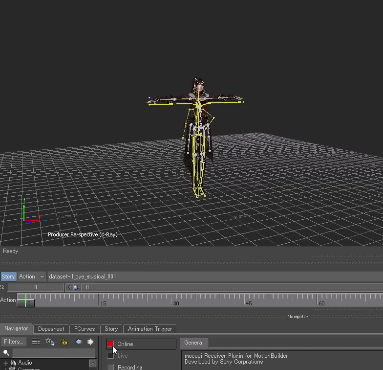This screenshot has height=370, width=383.
Task: Enable the Live checkbox
Action: pos(110,356)
